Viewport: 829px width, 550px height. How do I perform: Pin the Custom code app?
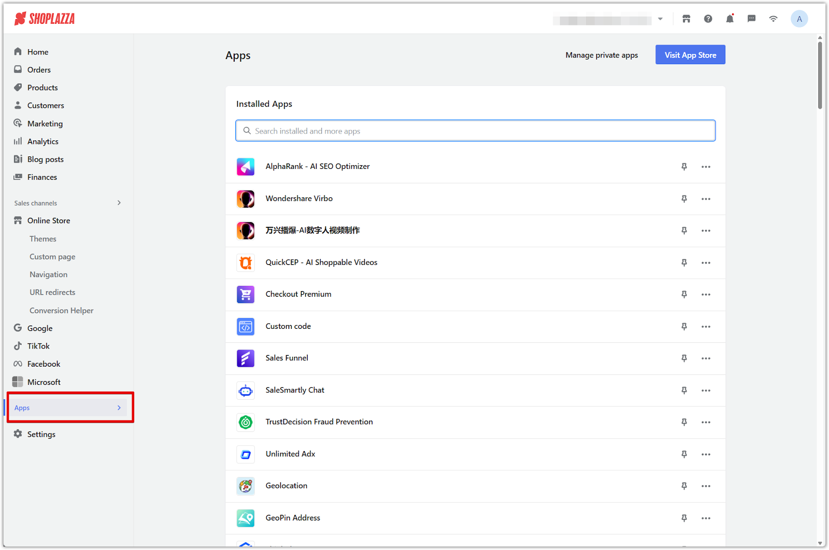[x=684, y=326]
